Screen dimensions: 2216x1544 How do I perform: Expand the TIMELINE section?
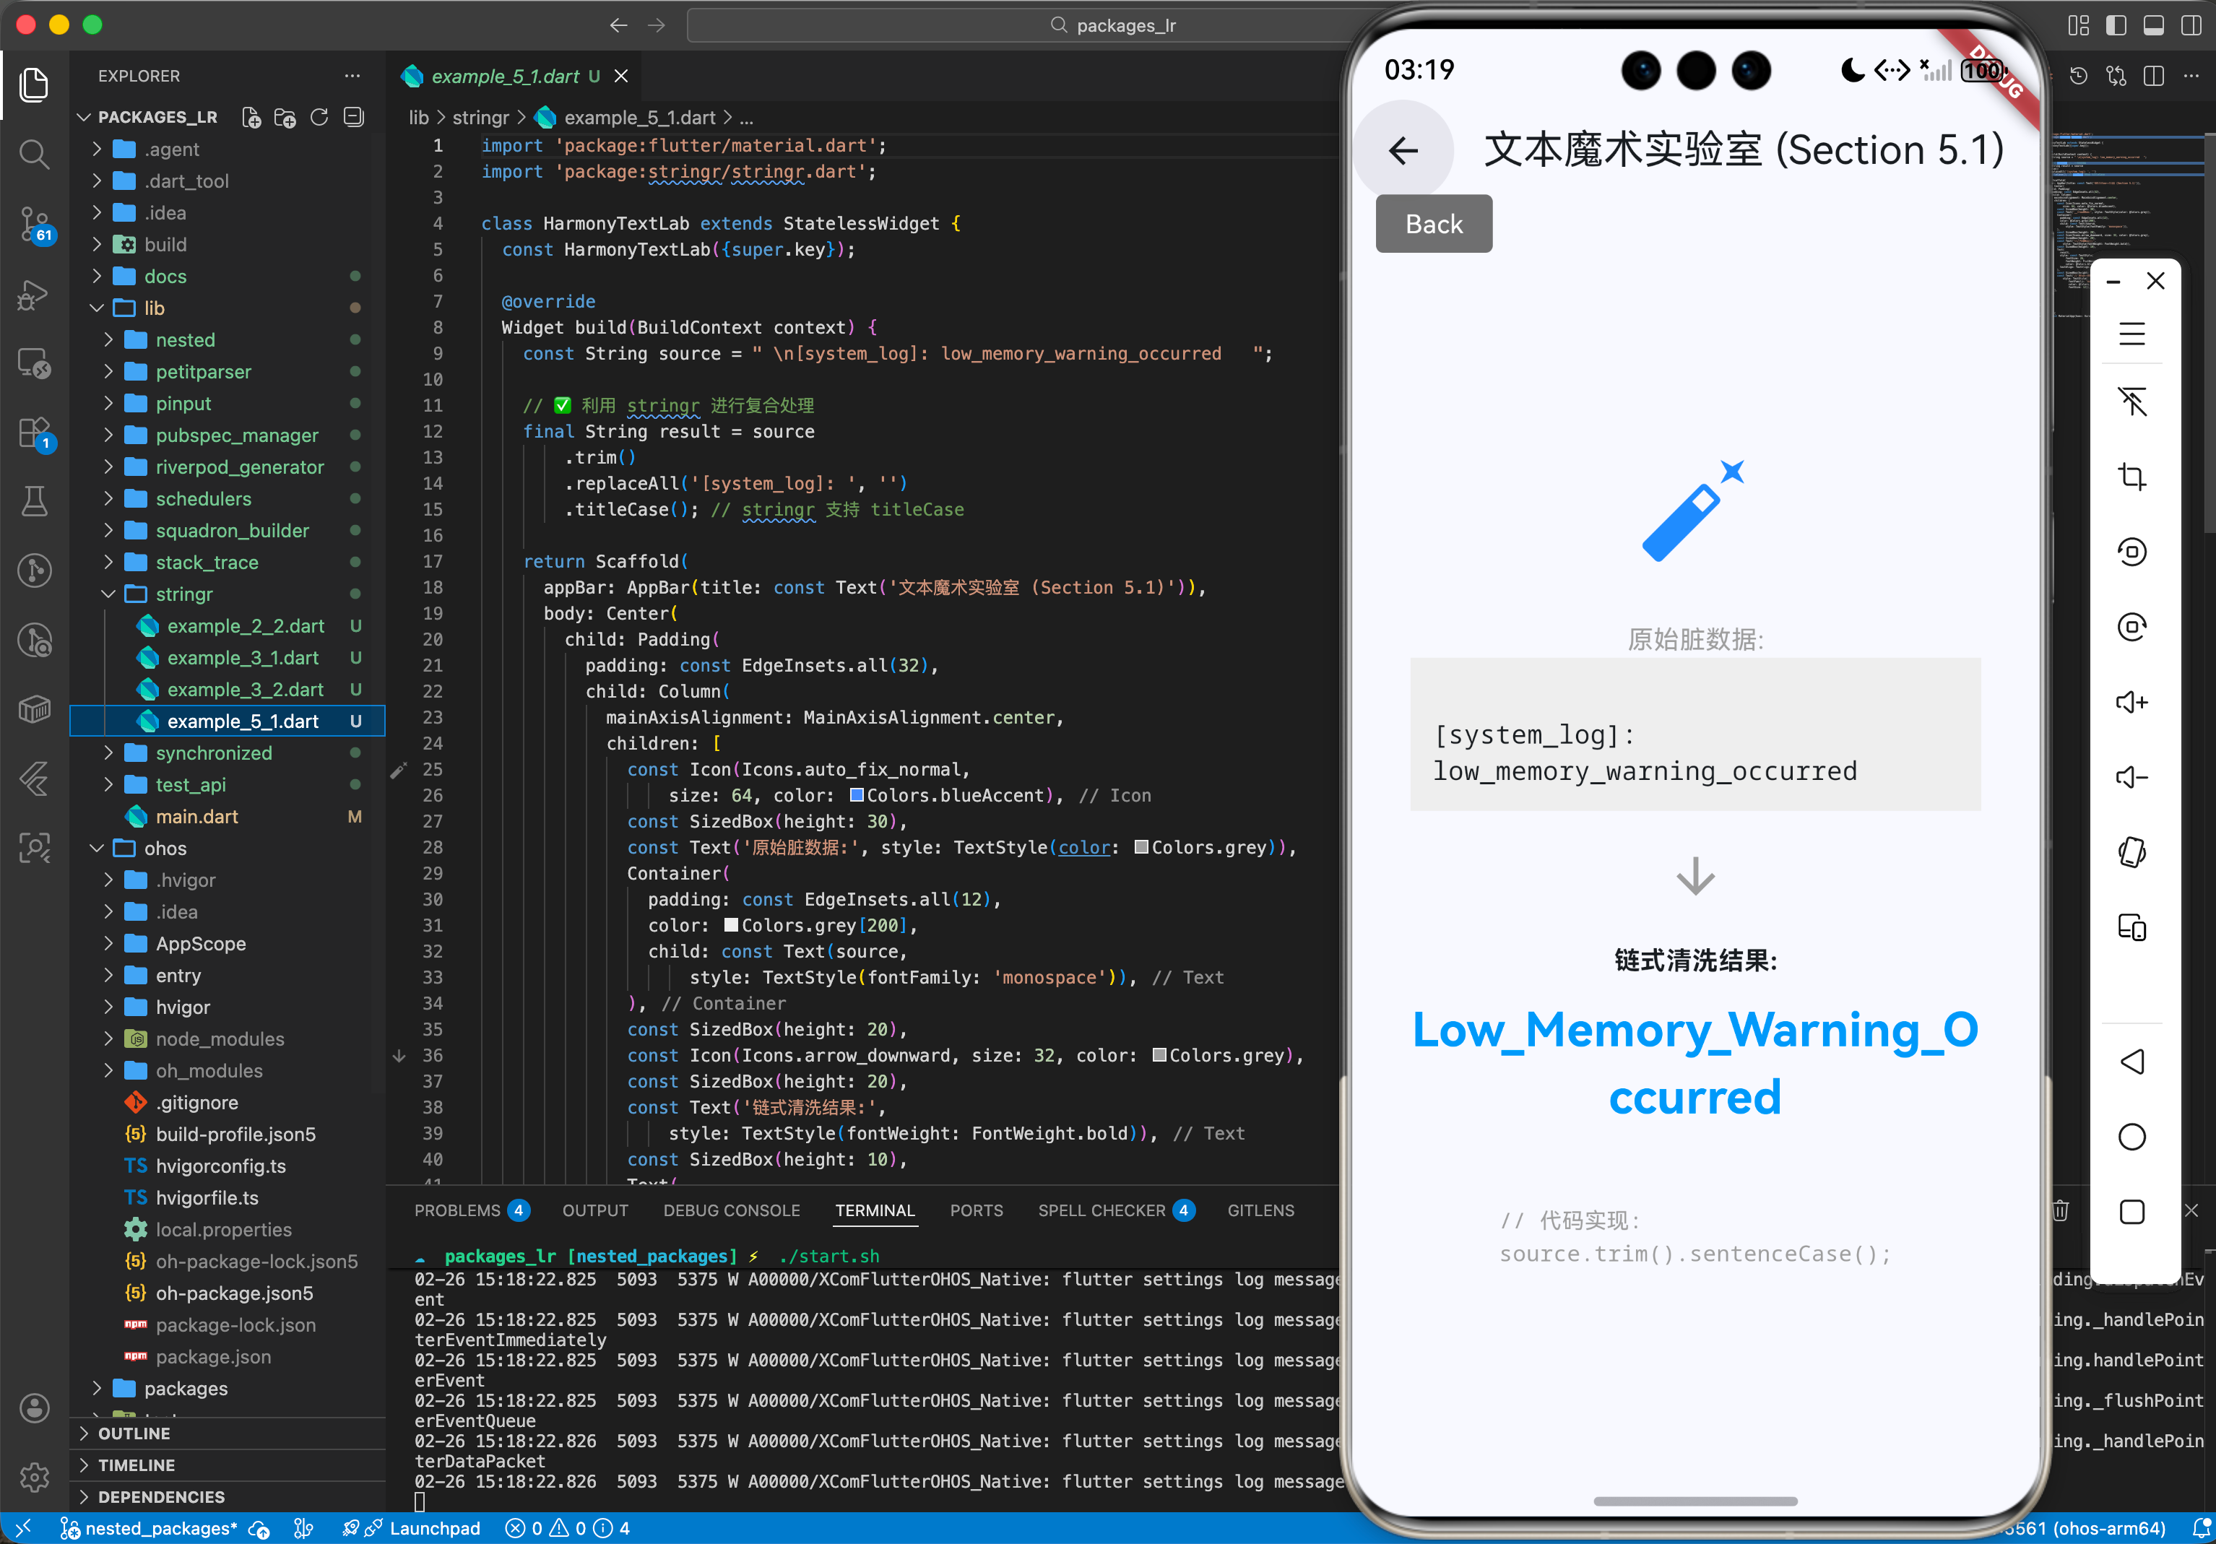tap(227, 1465)
